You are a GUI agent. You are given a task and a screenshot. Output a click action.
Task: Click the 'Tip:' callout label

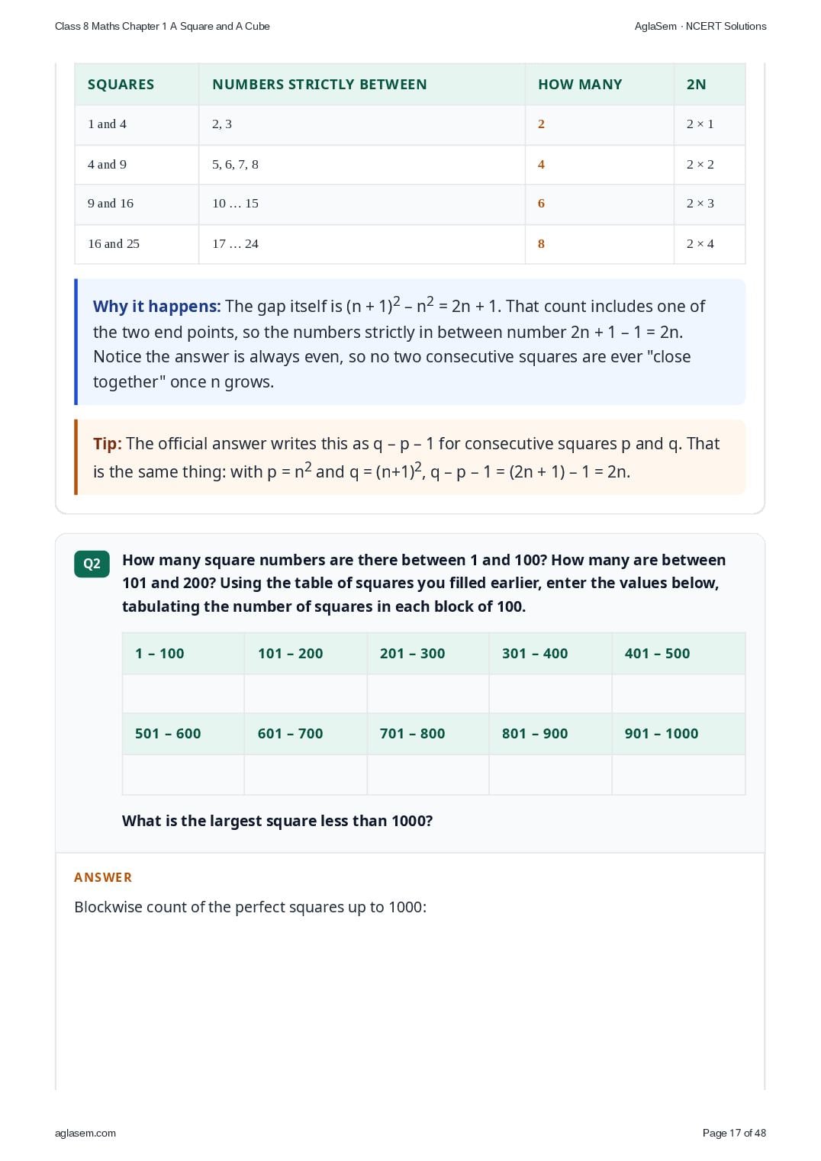pos(108,444)
